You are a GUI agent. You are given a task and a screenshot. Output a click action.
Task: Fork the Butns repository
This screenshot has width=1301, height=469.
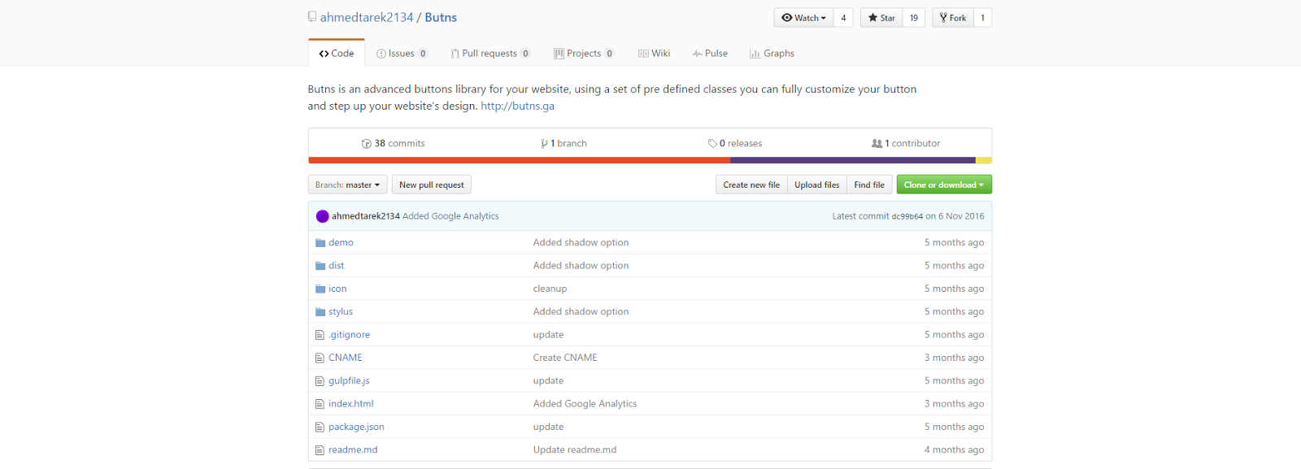(x=953, y=18)
